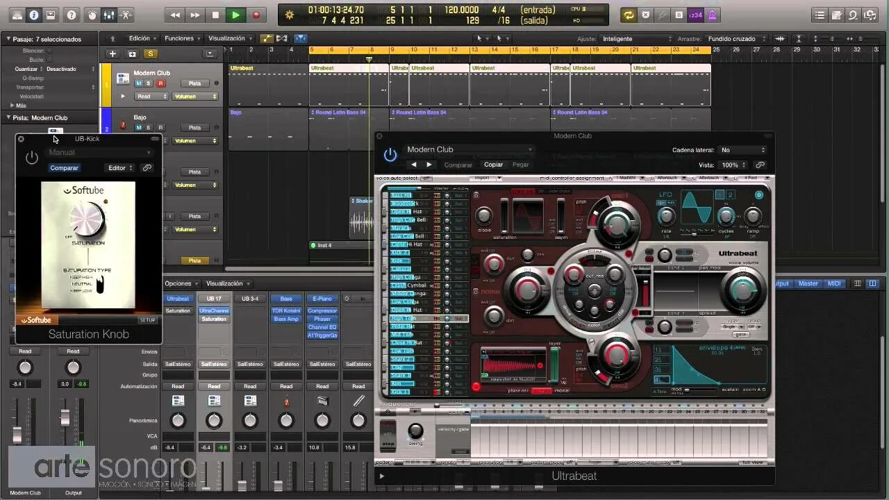Open the Manual preset dropdown in UB-Kick

pyautogui.click(x=99, y=152)
